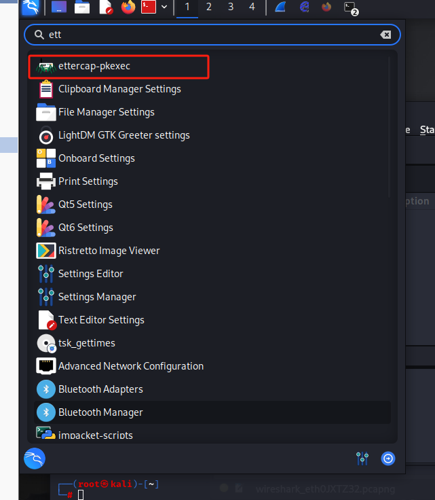Click the LightDM greeter icon
This screenshot has width=435, height=500.
tap(46, 136)
